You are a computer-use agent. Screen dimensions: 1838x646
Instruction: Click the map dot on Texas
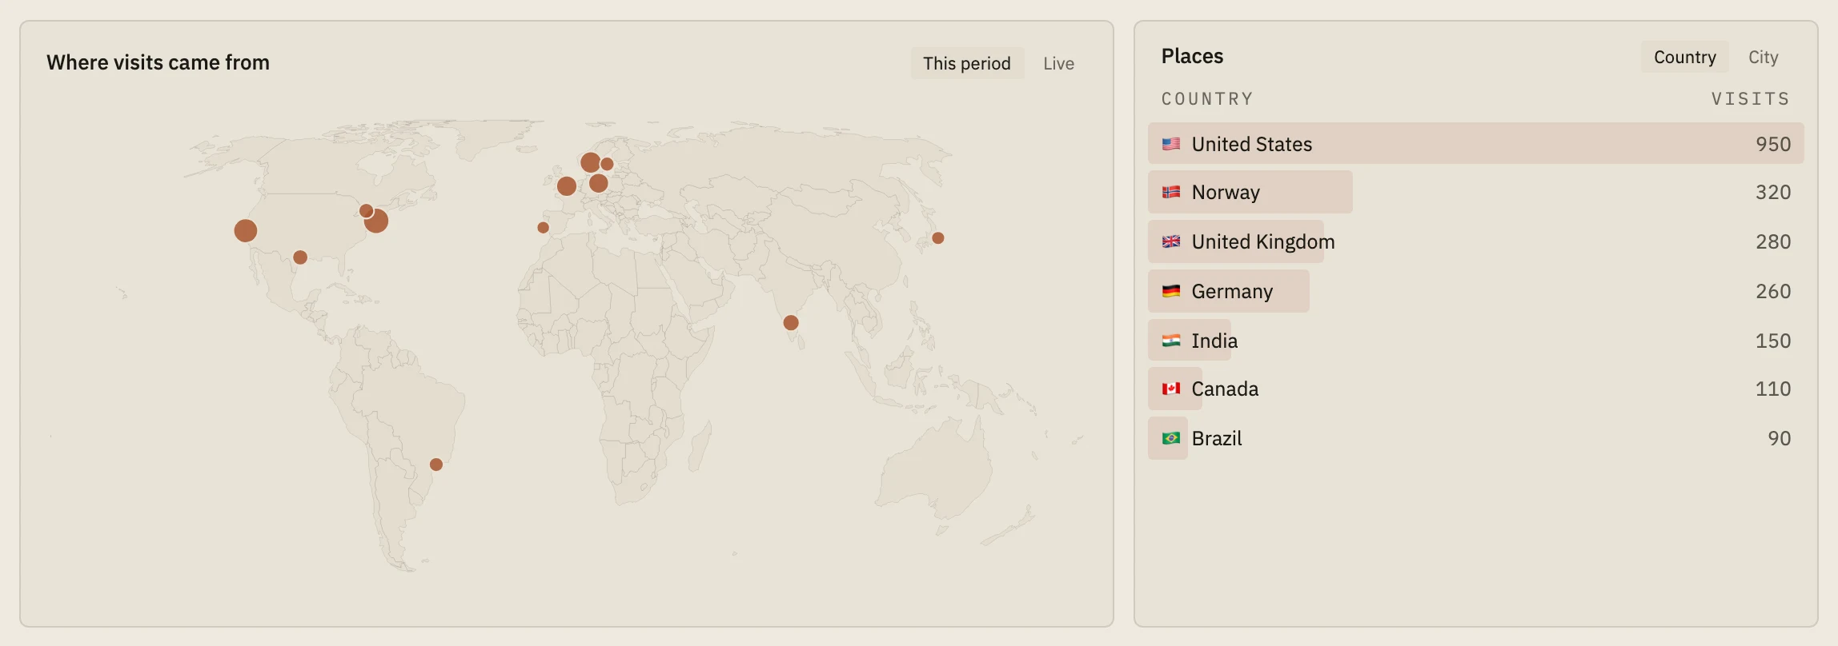point(300,257)
